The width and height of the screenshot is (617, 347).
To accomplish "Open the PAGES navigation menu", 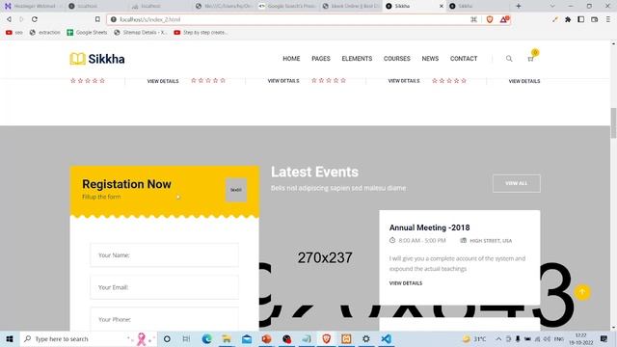I will [321, 59].
